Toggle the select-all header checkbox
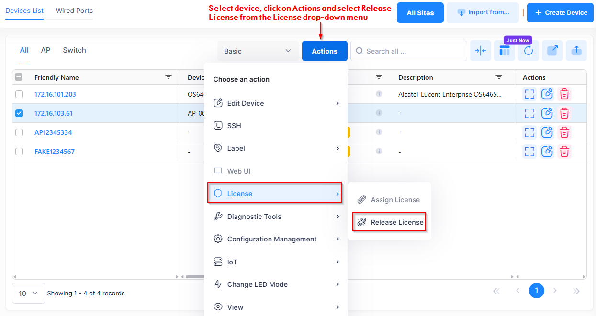Image resolution: width=596 pixels, height=316 pixels. [x=19, y=77]
